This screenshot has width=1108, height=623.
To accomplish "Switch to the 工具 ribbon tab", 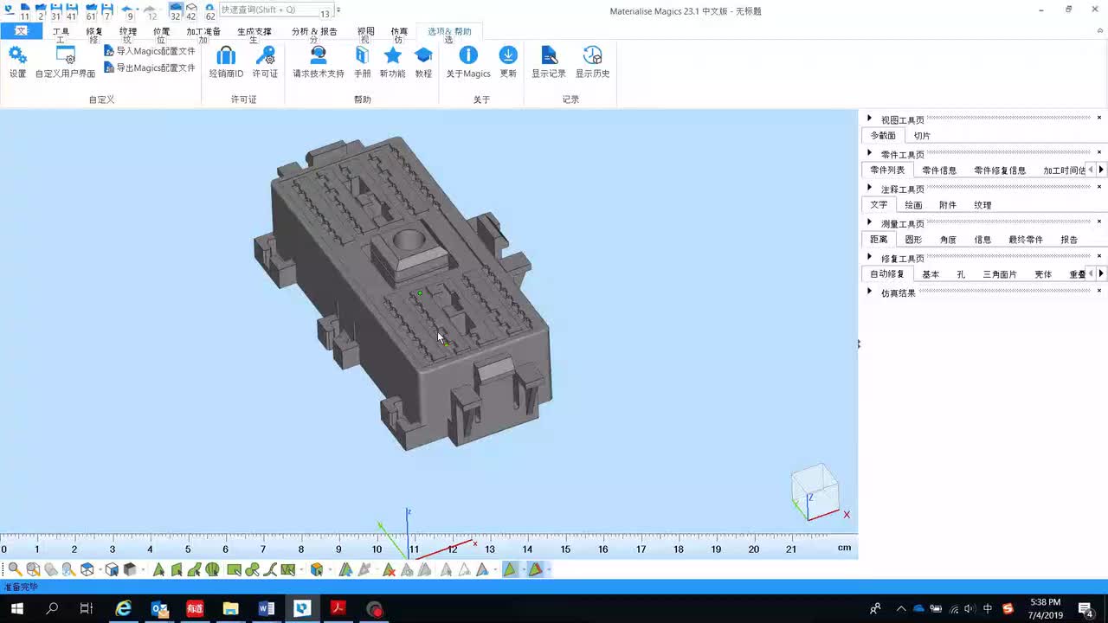I will 61,32.
